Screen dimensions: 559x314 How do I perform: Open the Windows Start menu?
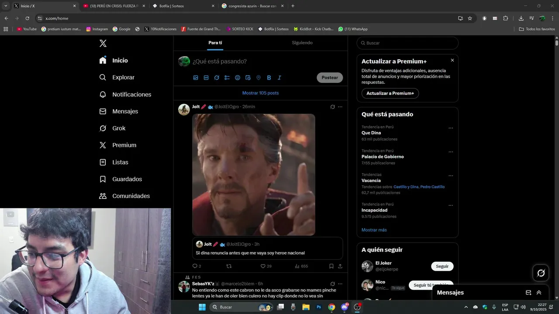[x=202, y=307]
